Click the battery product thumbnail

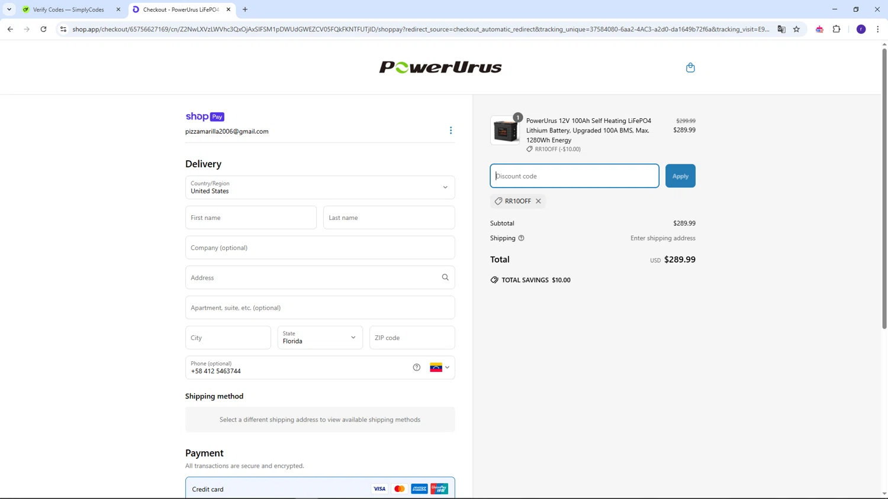click(505, 130)
